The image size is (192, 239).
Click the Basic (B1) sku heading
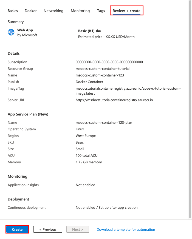(x=90, y=31)
